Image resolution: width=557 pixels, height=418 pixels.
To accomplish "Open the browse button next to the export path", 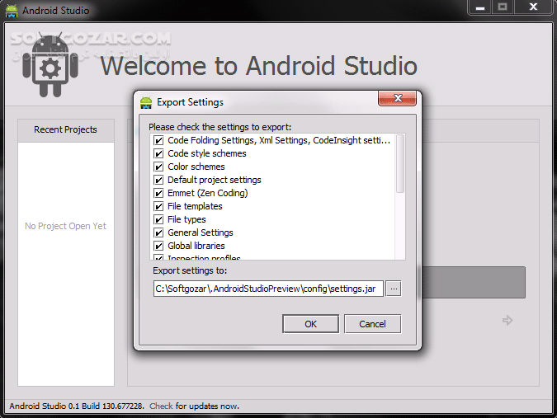I will [394, 289].
